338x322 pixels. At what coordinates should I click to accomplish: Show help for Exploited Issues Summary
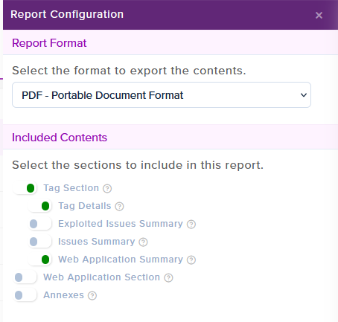coord(191,225)
